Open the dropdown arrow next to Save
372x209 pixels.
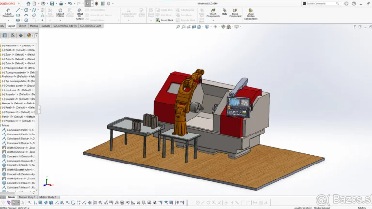pyautogui.click(x=56, y=3)
